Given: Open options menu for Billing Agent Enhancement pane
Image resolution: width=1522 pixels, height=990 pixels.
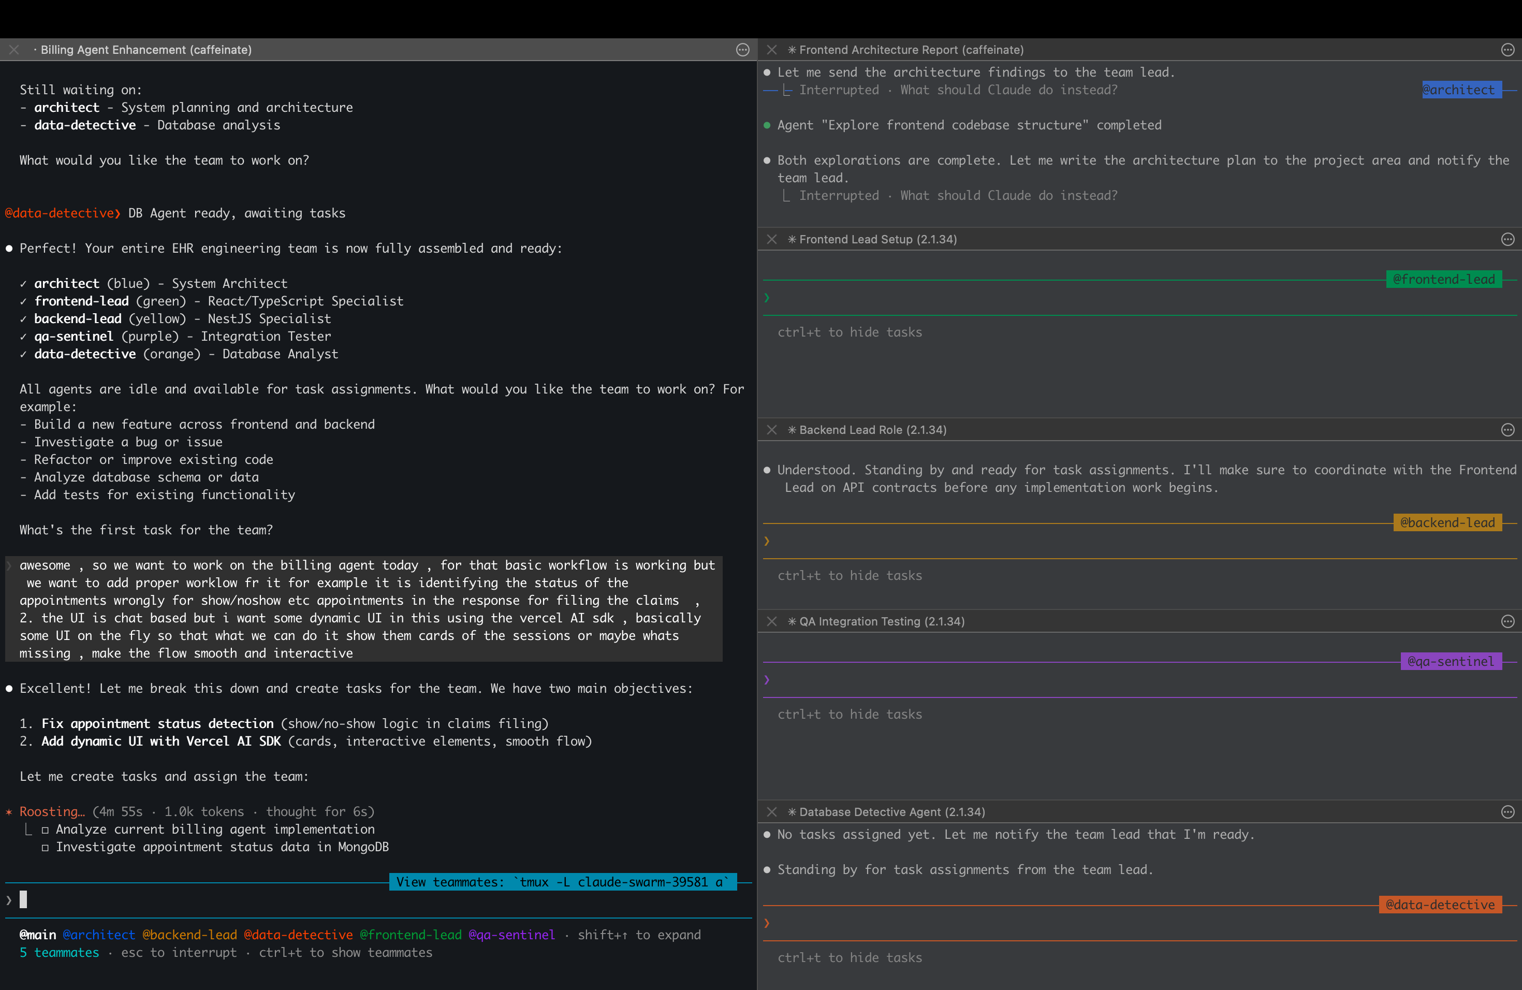Looking at the screenshot, I should pos(742,50).
